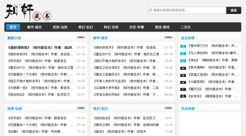Open 《高术通神》 in 总点击榜
Viewport: 246px width, 136px height.
pos(213,67)
